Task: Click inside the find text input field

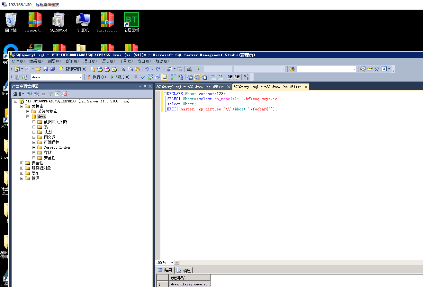Action: tap(324, 69)
